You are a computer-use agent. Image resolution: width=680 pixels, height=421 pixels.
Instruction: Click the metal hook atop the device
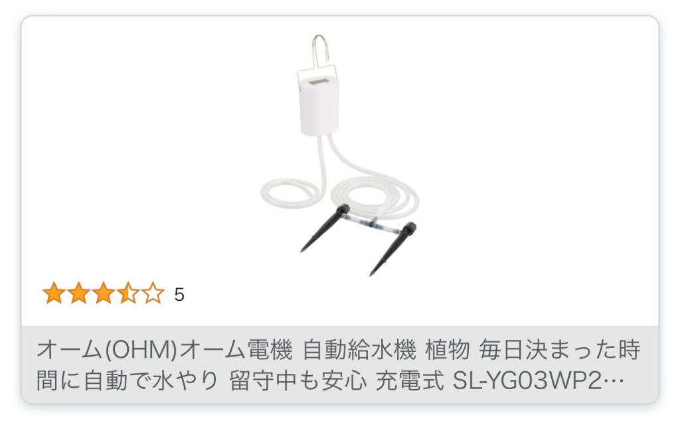320,50
